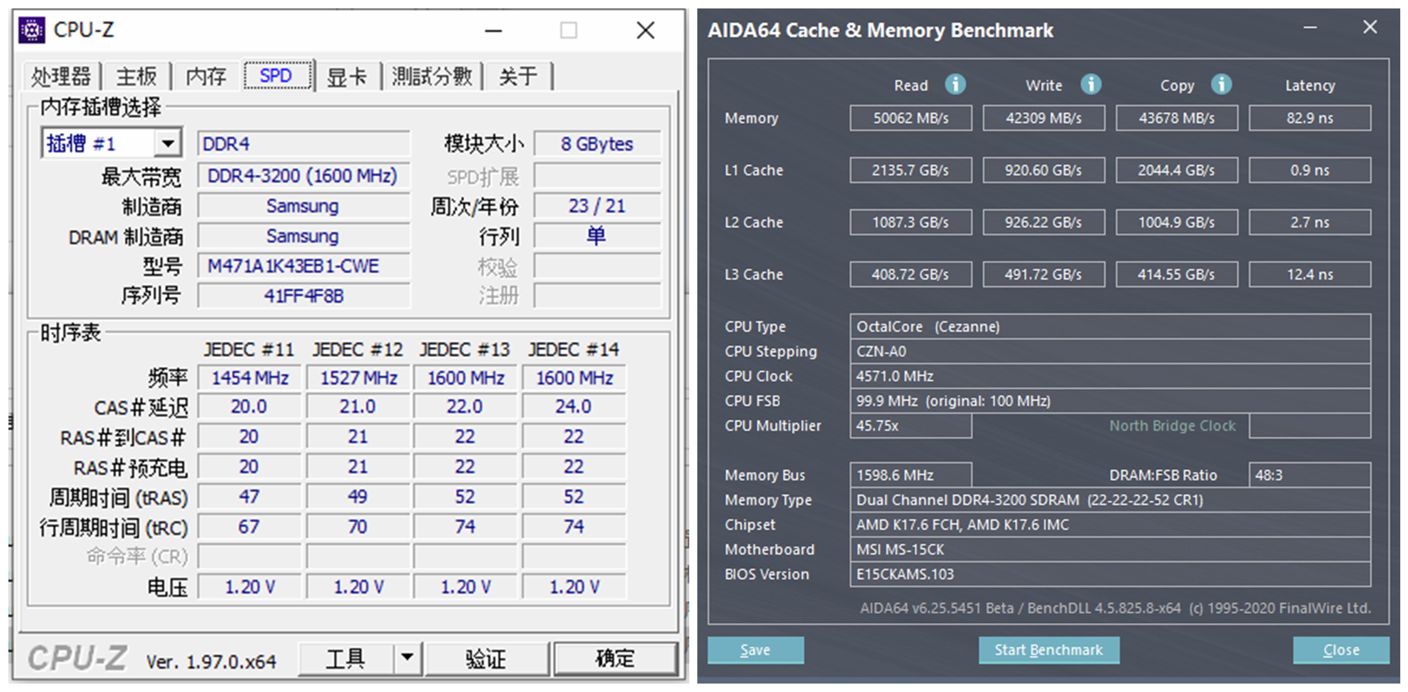Click Start Benchmark button

1048,649
